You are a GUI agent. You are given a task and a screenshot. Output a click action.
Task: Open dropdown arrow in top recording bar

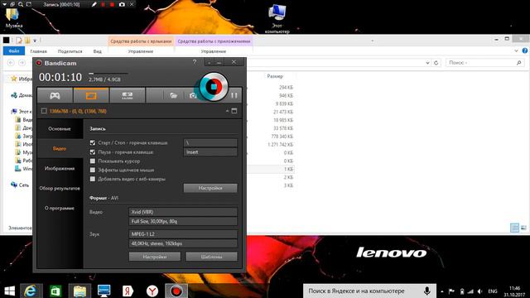pos(5,4)
